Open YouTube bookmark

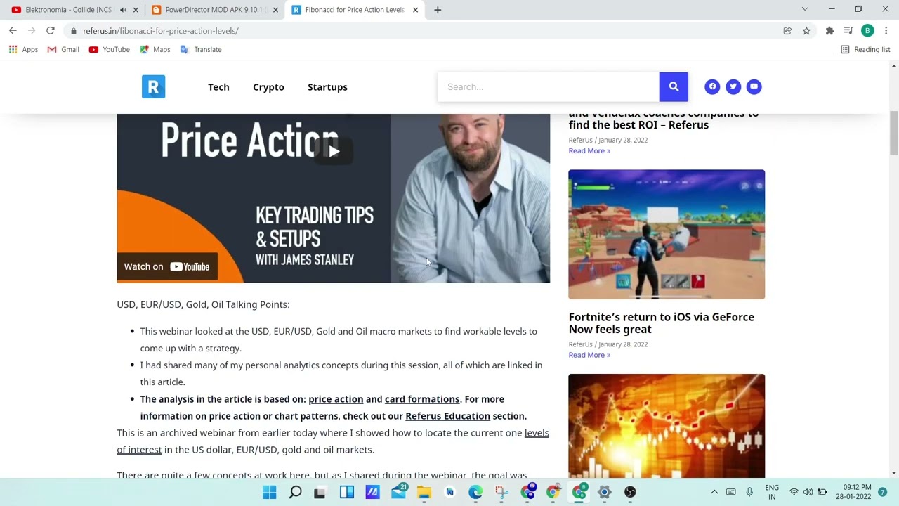[109, 50]
